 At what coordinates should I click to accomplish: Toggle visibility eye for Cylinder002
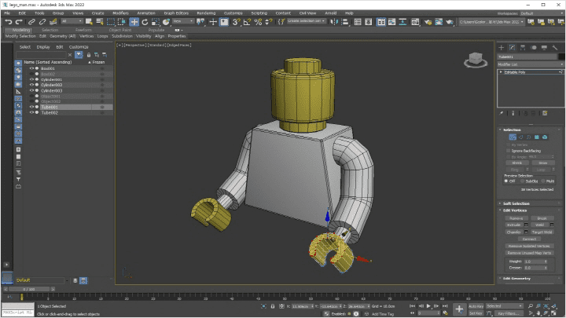(31, 85)
